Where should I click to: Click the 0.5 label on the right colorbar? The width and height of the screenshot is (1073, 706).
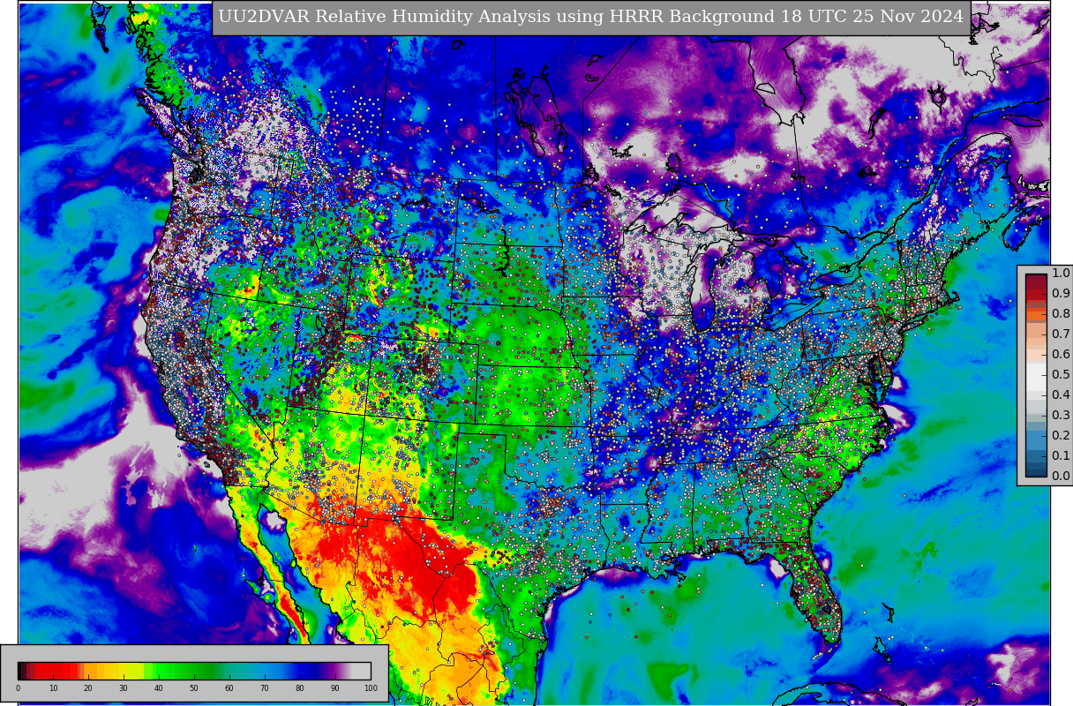tap(1061, 375)
